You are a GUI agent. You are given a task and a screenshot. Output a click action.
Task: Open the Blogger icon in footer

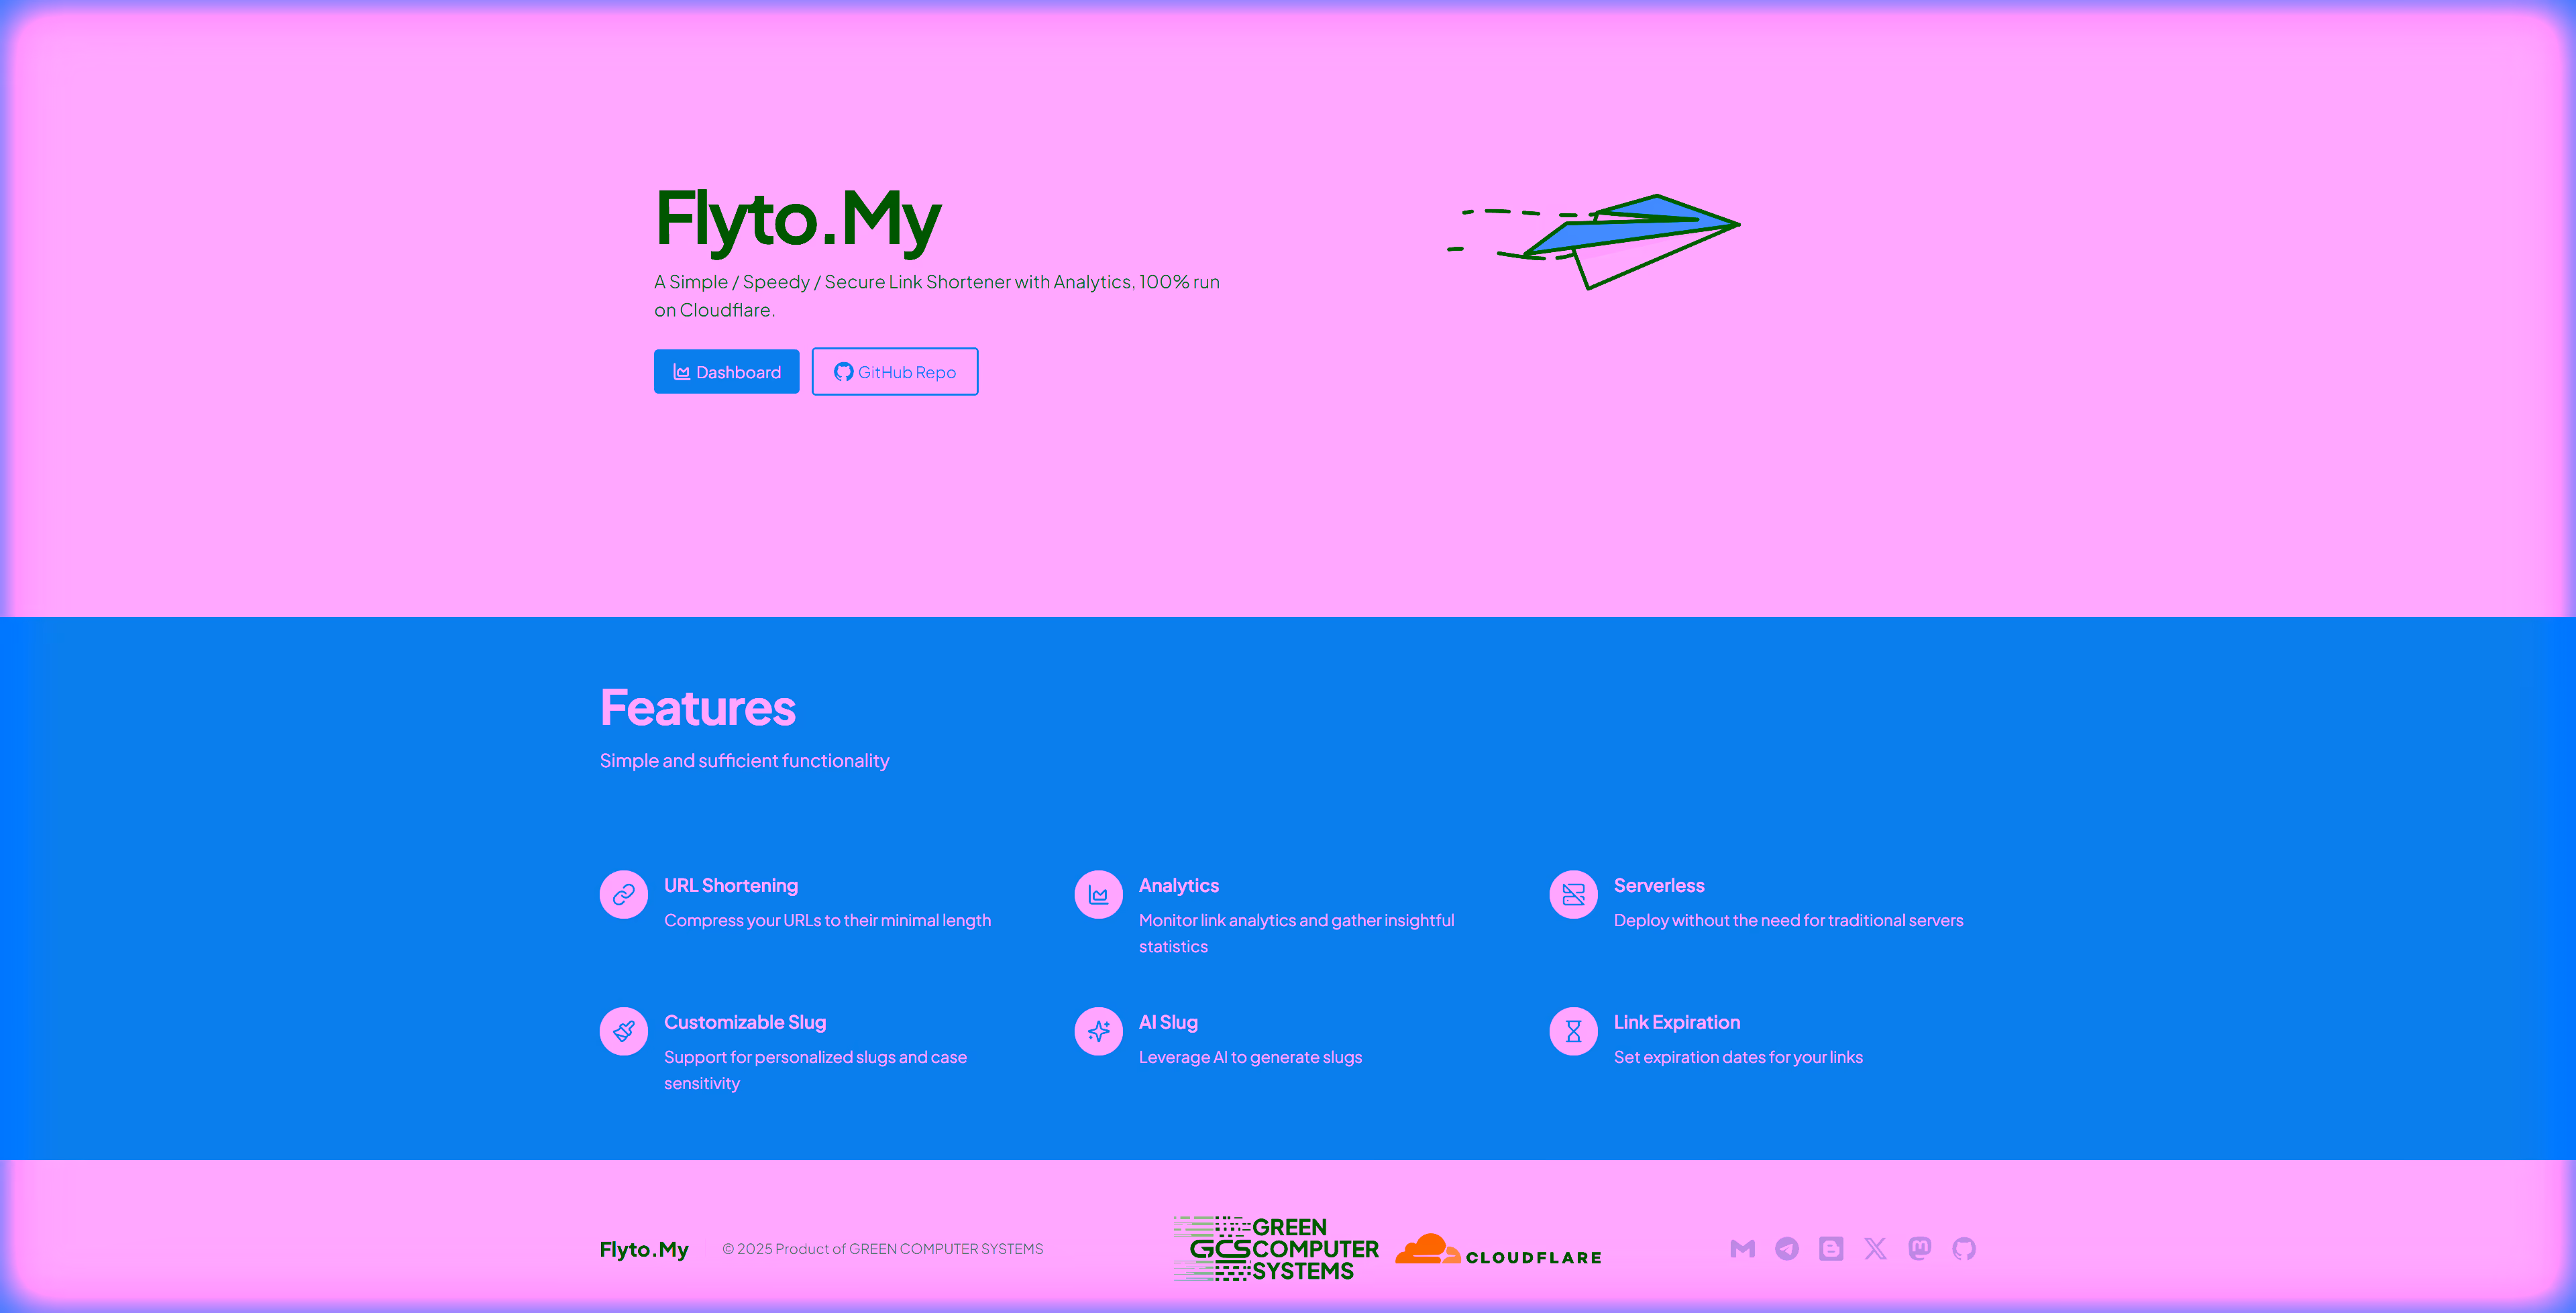(1831, 1248)
